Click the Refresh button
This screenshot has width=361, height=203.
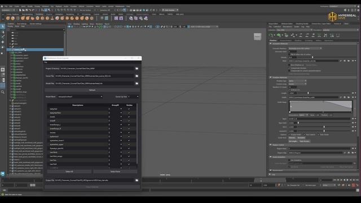click(92, 90)
